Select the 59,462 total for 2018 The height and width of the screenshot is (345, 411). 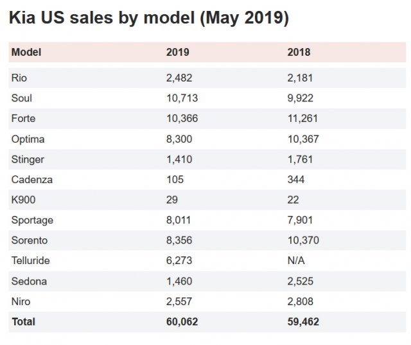(x=303, y=321)
